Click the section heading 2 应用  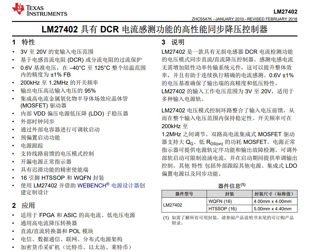(23, 205)
